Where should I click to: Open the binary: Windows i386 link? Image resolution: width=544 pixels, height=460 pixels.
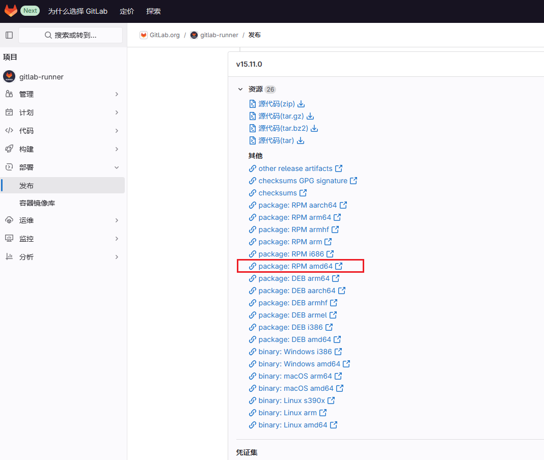[x=295, y=352]
